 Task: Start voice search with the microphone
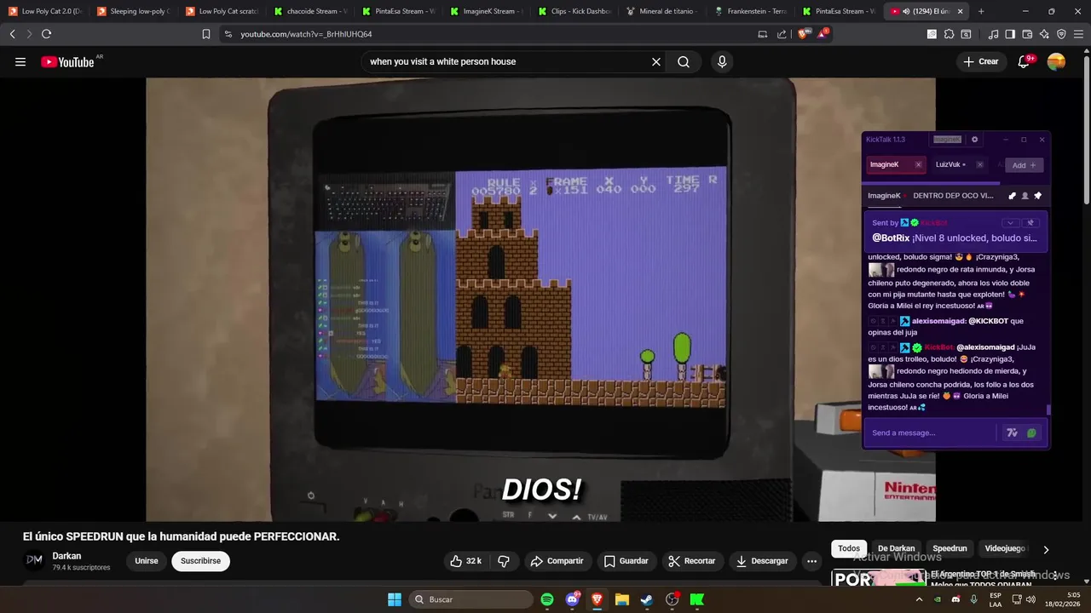point(722,61)
